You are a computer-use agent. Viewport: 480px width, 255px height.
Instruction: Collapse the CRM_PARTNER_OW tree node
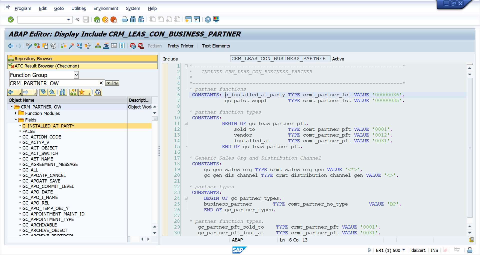pos(11,107)
